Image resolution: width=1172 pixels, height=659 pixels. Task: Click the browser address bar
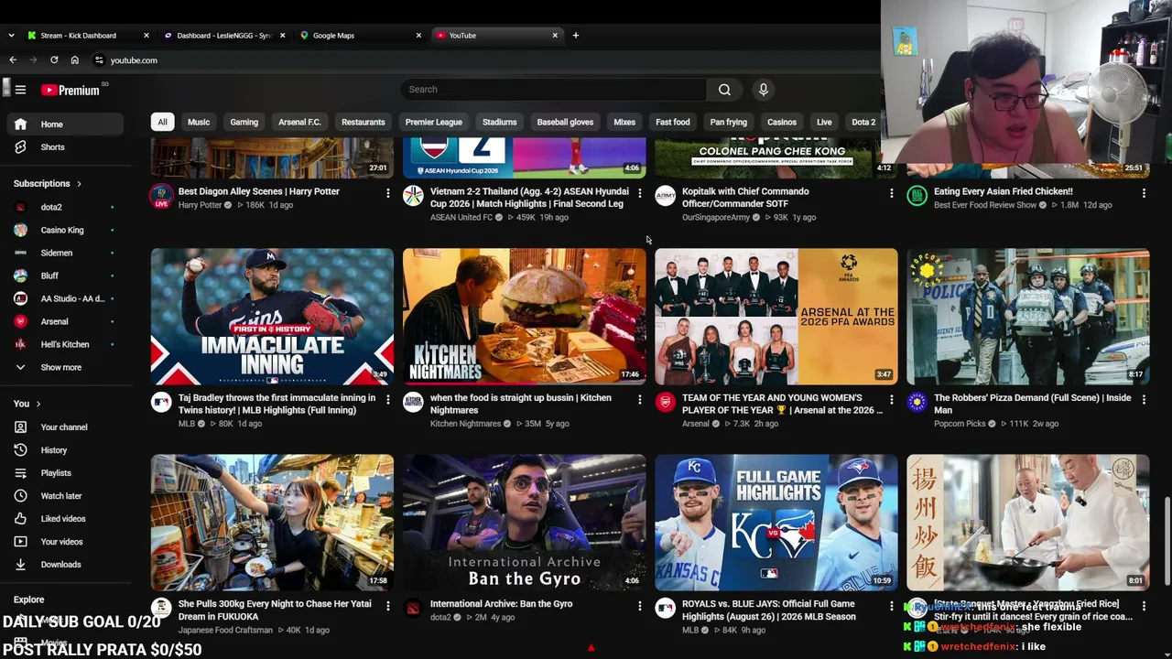[485, 60]
